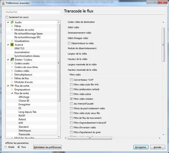Viewport: 169px width, 153px height.
Task: Open Affichage under Flux de sortie
Action: [x=24, y=97]
